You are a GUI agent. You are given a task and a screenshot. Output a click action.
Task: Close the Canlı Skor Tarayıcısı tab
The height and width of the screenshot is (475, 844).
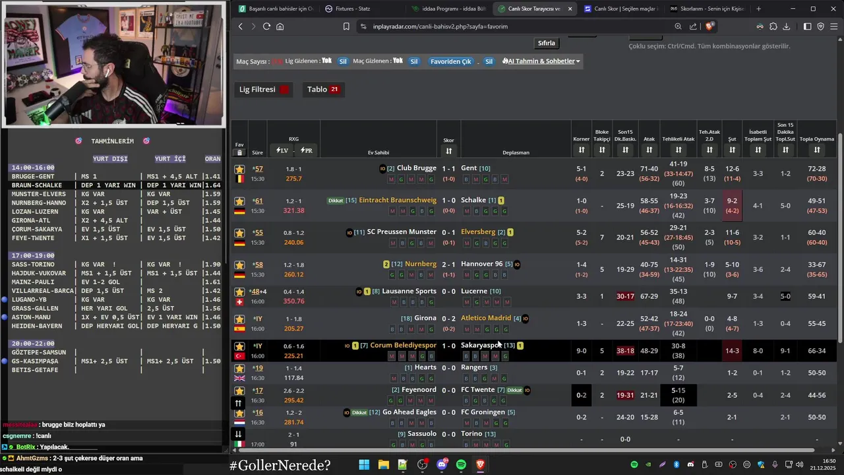pyautogui.click(x=570, y=9)
